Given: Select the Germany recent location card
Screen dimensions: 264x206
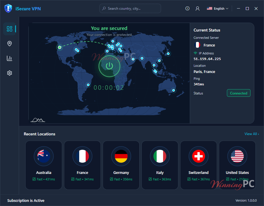Looking at the screenshot, I should pyautogui.click(x=121, y=165).
